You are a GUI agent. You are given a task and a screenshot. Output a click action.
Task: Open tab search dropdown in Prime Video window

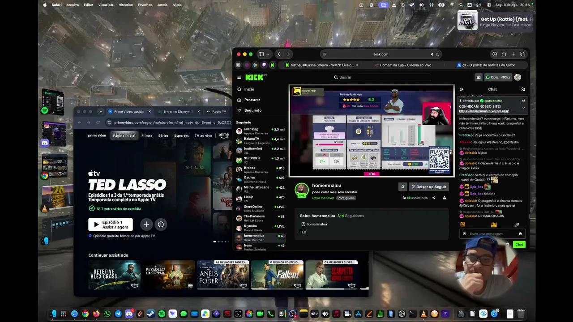[x=101, y=111]
